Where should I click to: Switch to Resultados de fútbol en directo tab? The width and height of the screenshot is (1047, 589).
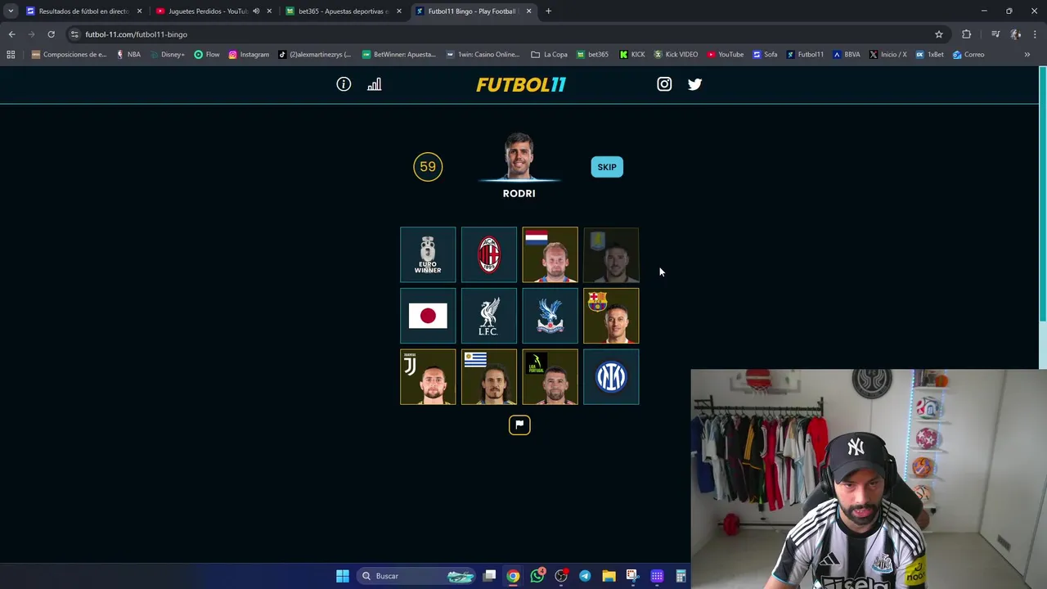(x=83, y=11)
